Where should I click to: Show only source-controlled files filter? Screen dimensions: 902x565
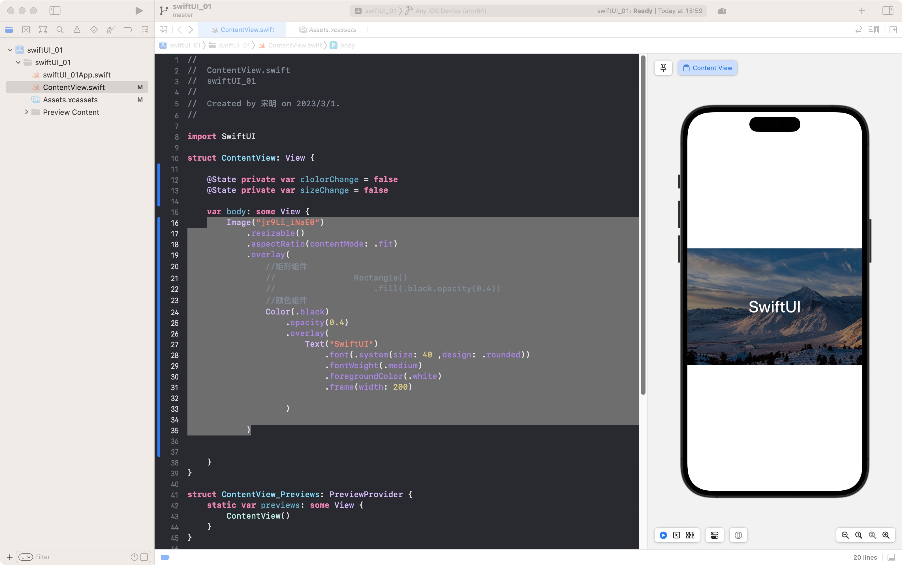click(144, 557)
